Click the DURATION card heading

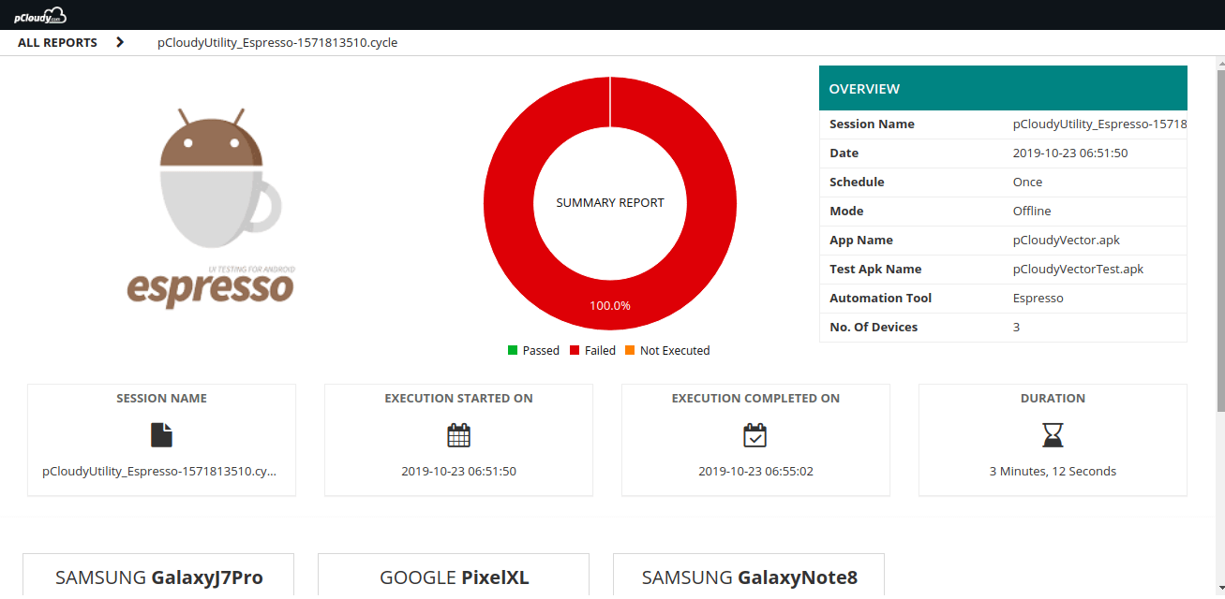[x=1053, y=399]
